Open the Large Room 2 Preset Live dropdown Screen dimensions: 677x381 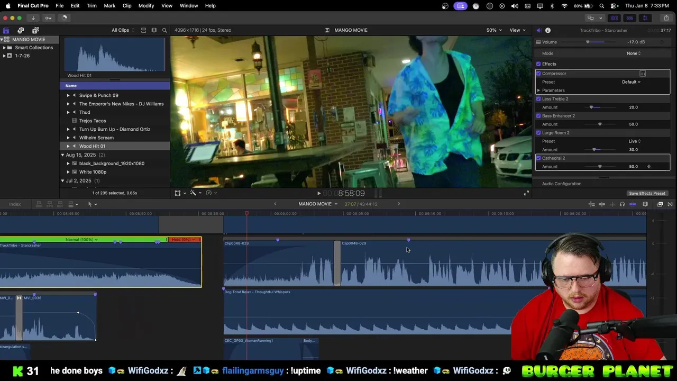(x=635, y=141)
